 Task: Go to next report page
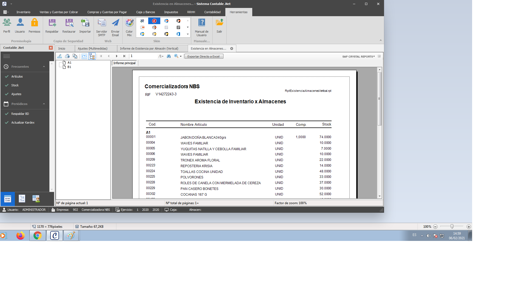click(x=117, y=56)
